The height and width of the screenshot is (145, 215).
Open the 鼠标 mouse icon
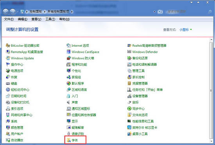pyautogui.click(x=129, y=102)
